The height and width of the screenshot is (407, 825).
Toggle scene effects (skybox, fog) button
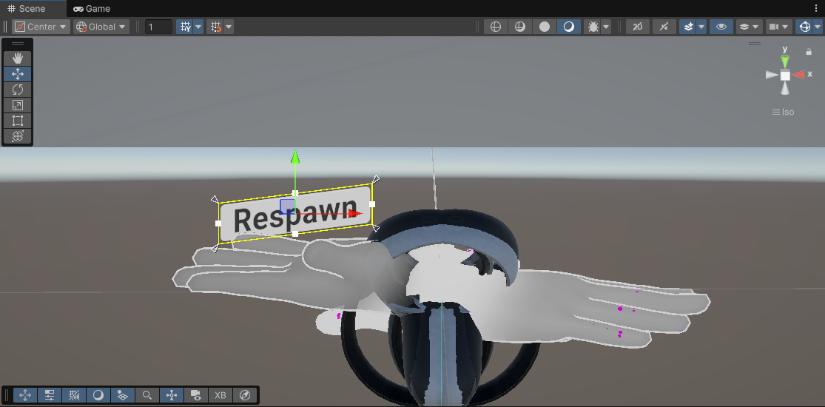pos(688,27)
